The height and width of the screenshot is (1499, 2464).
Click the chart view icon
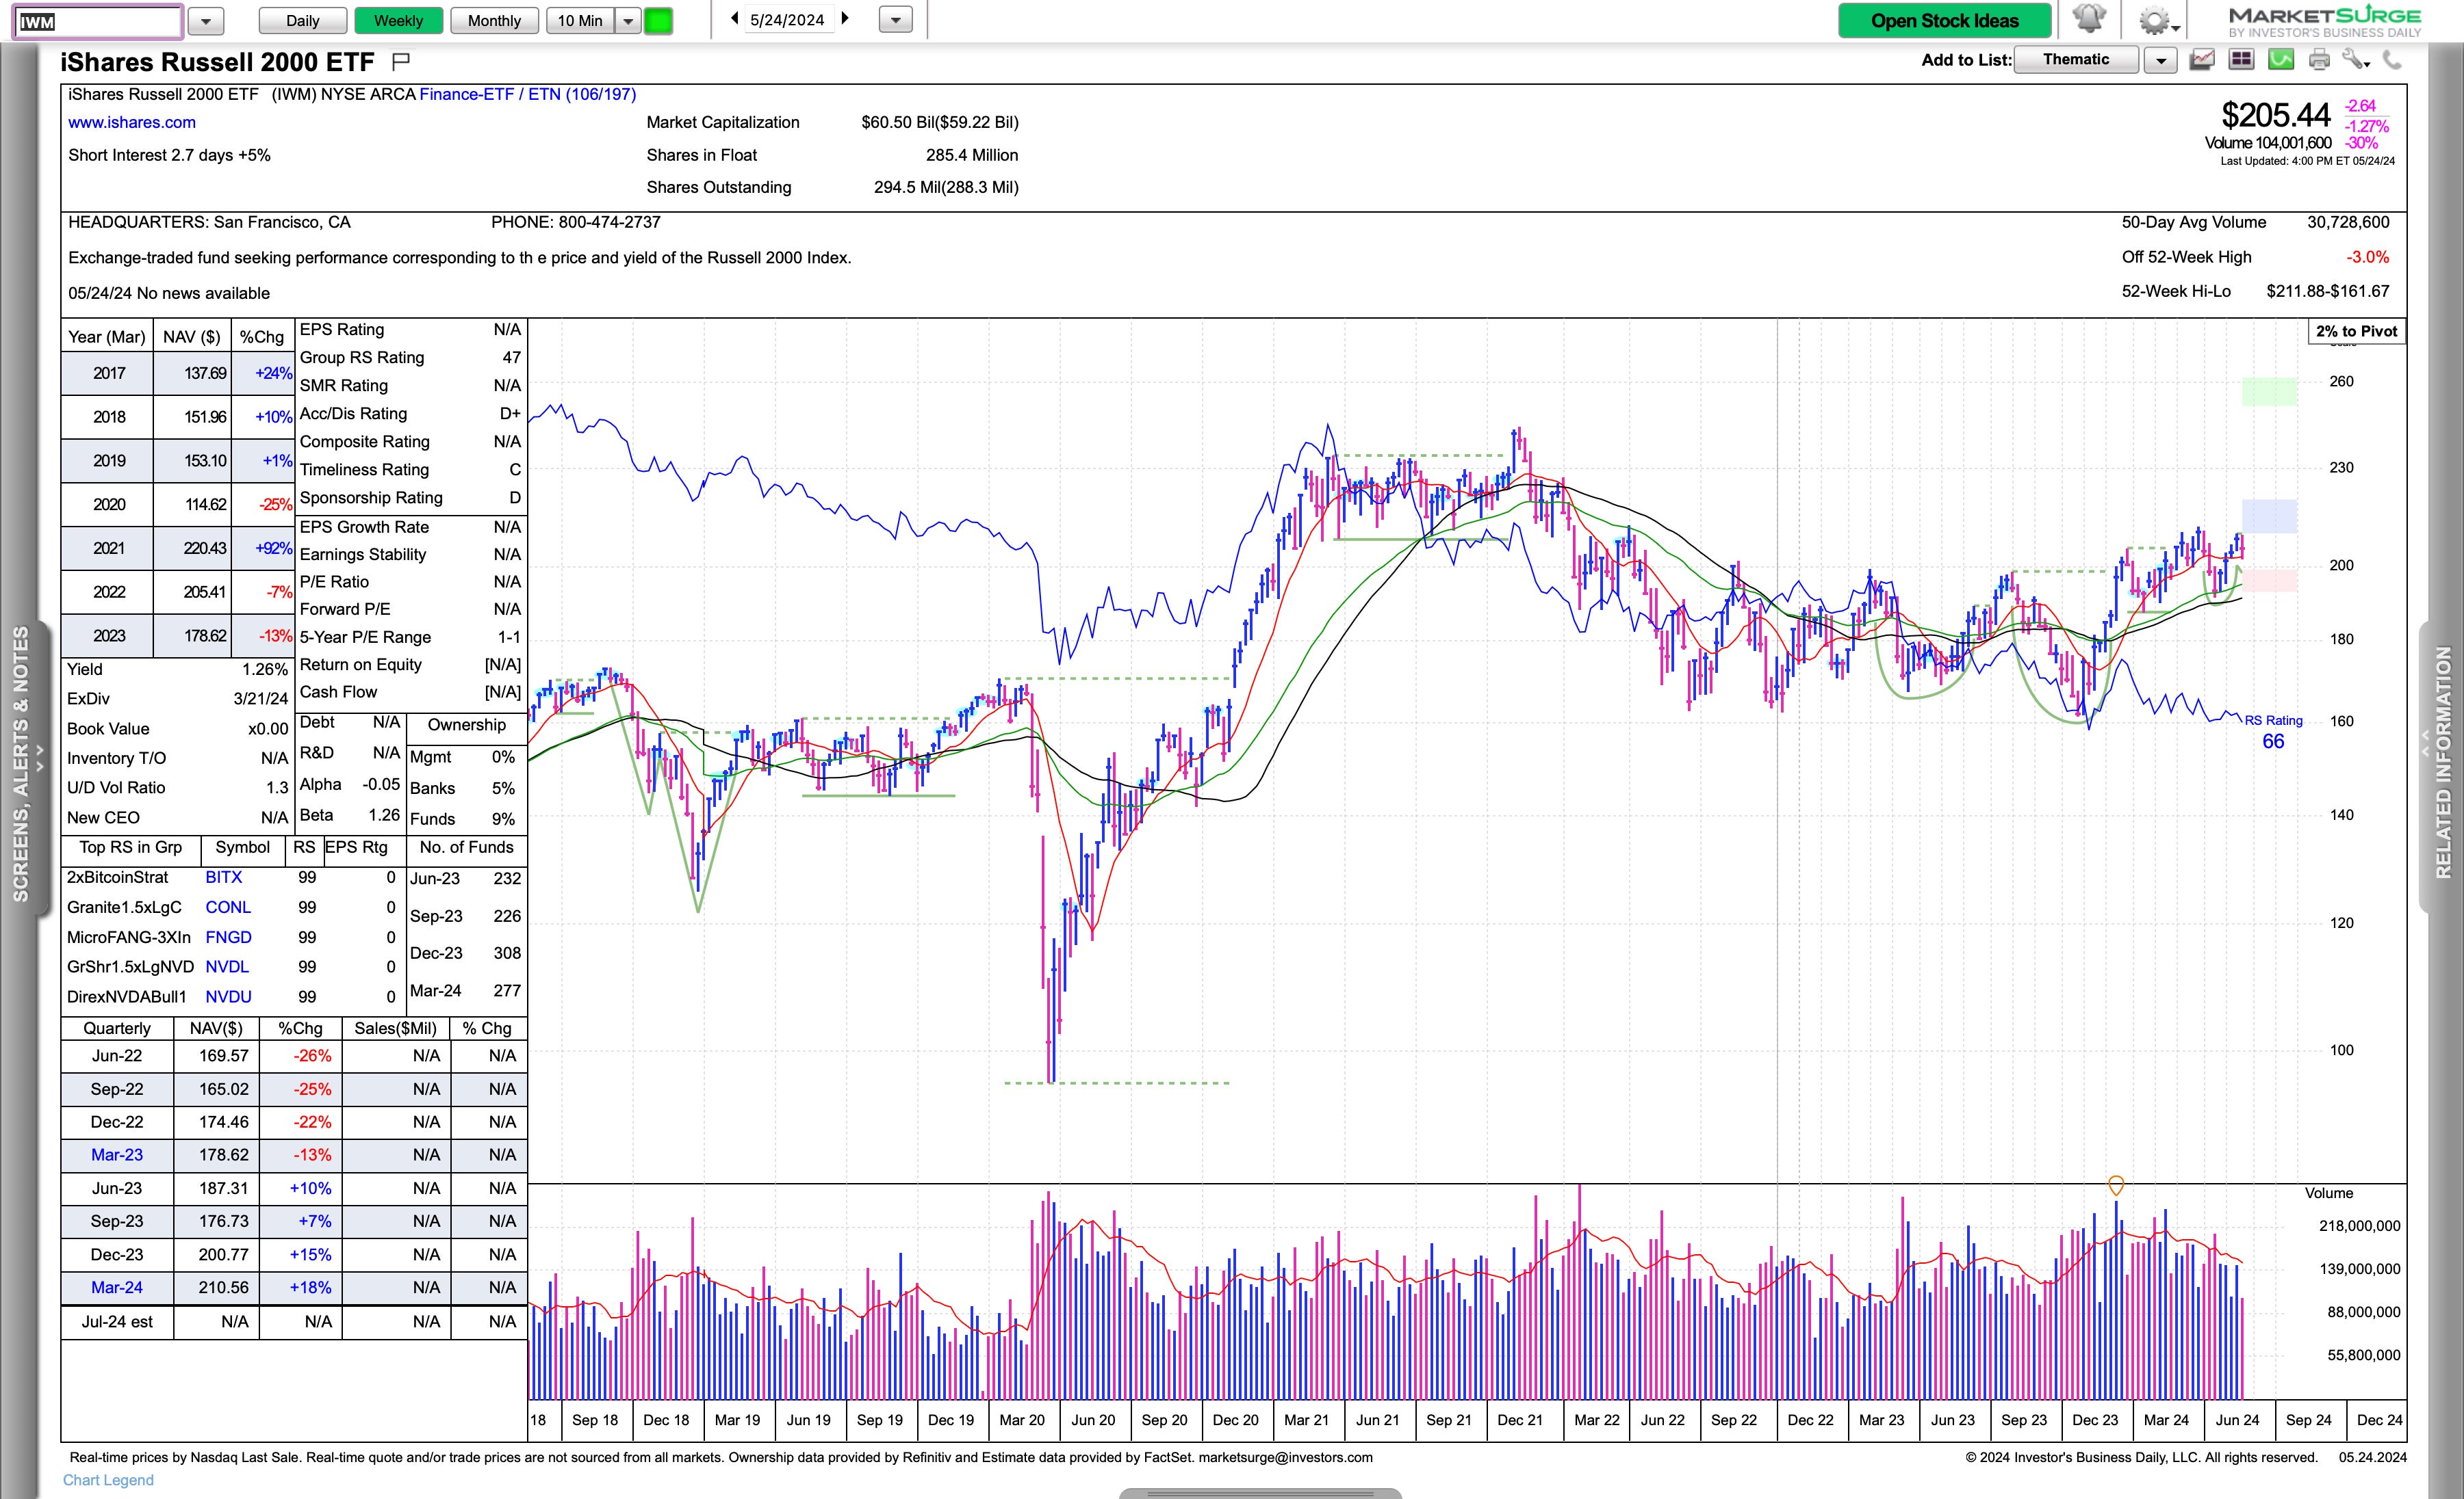pos(2202,60)
